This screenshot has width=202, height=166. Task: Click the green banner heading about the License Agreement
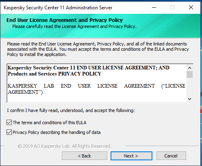(x=65, y=20)
